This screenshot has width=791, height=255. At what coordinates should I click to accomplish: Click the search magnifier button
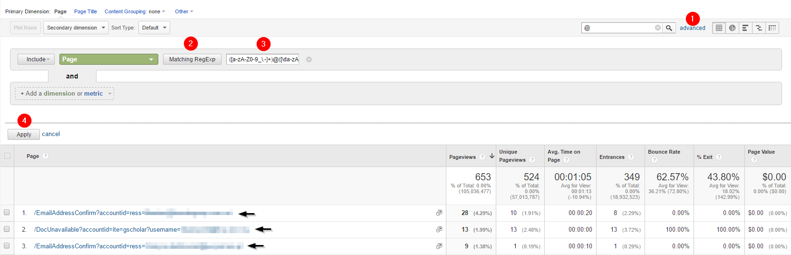click(x=669, y=28)
